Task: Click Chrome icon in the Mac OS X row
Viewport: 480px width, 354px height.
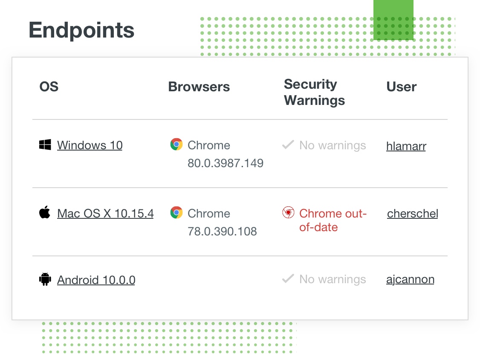Action: click(x=176, y=213)
